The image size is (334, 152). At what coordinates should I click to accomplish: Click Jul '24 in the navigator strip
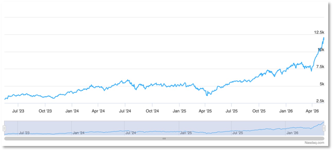[x=131, y=133]
